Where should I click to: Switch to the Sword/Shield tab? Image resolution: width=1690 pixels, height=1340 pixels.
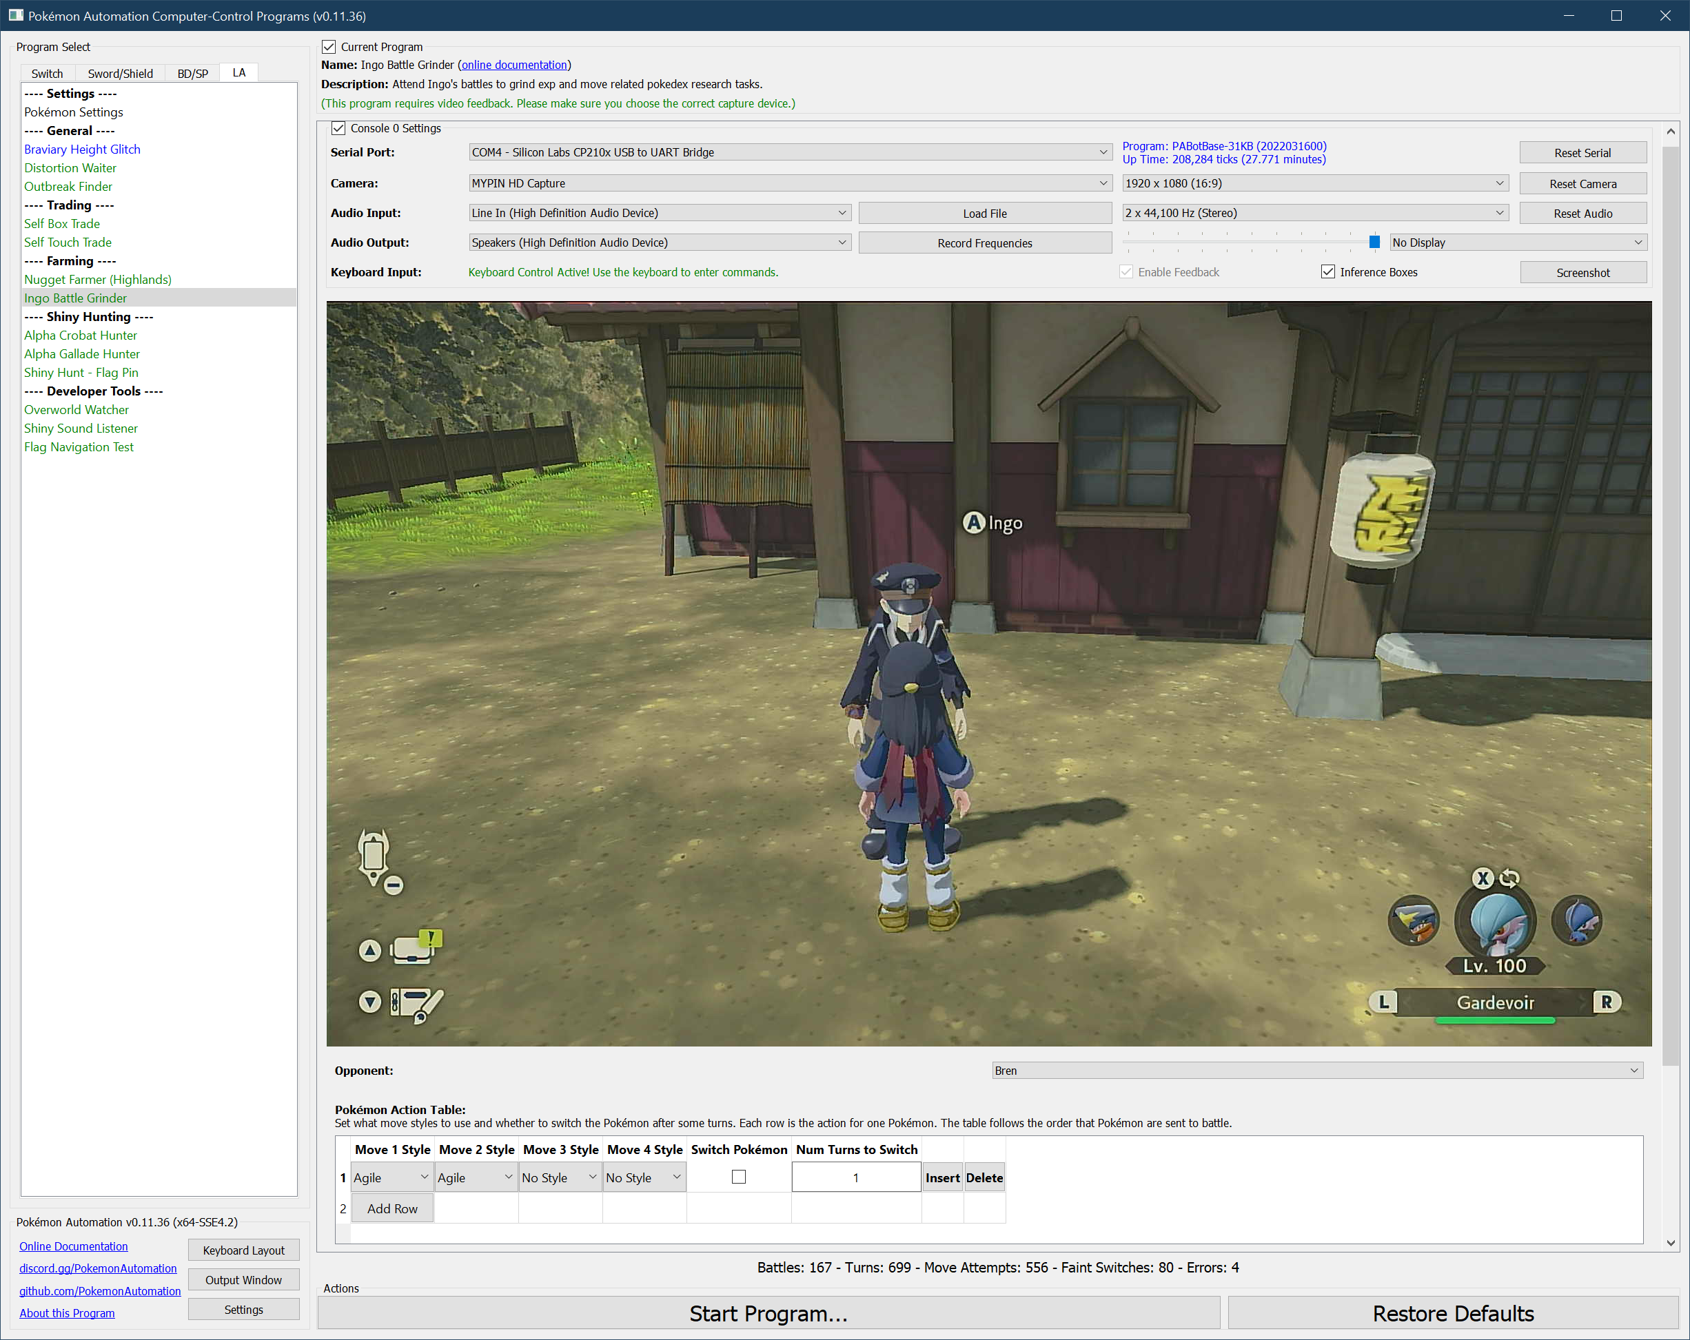(x=120, y=74)
